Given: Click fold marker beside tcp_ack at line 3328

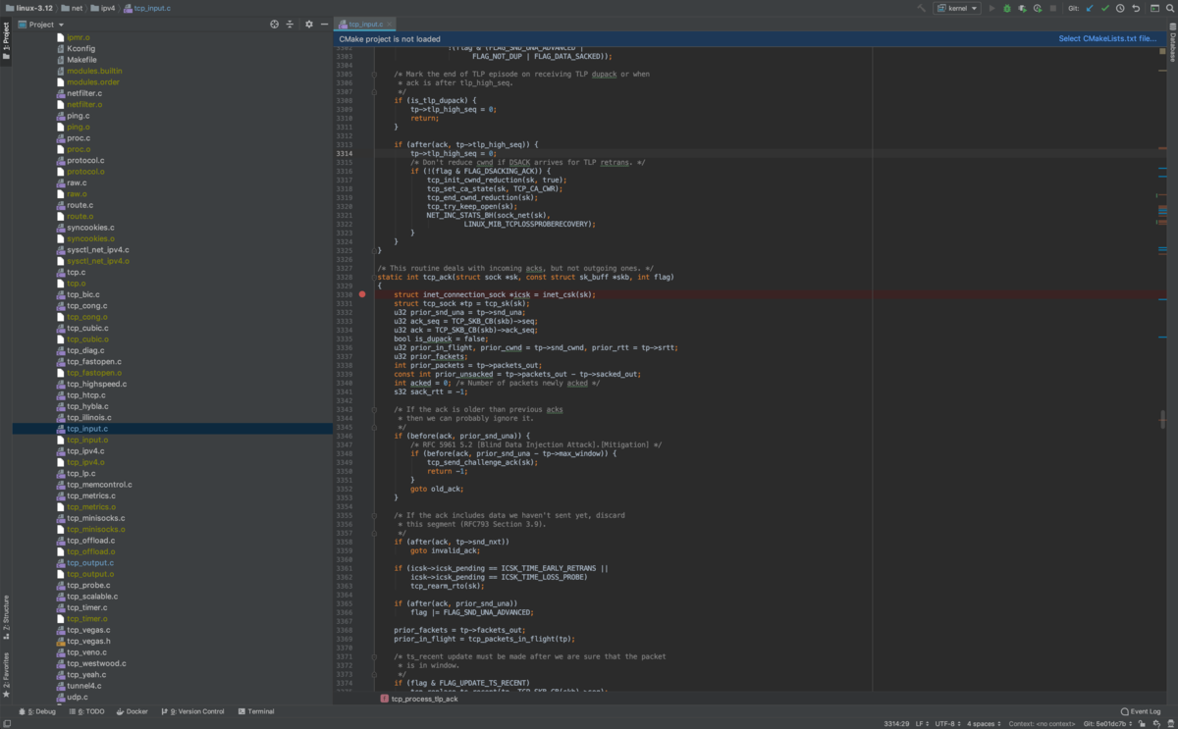Looking at the screenshot, I should pos(374,278).
